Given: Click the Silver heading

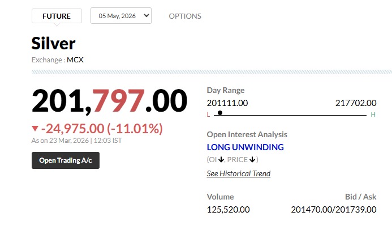Looking at the screenshot, I should click(53, 44).
